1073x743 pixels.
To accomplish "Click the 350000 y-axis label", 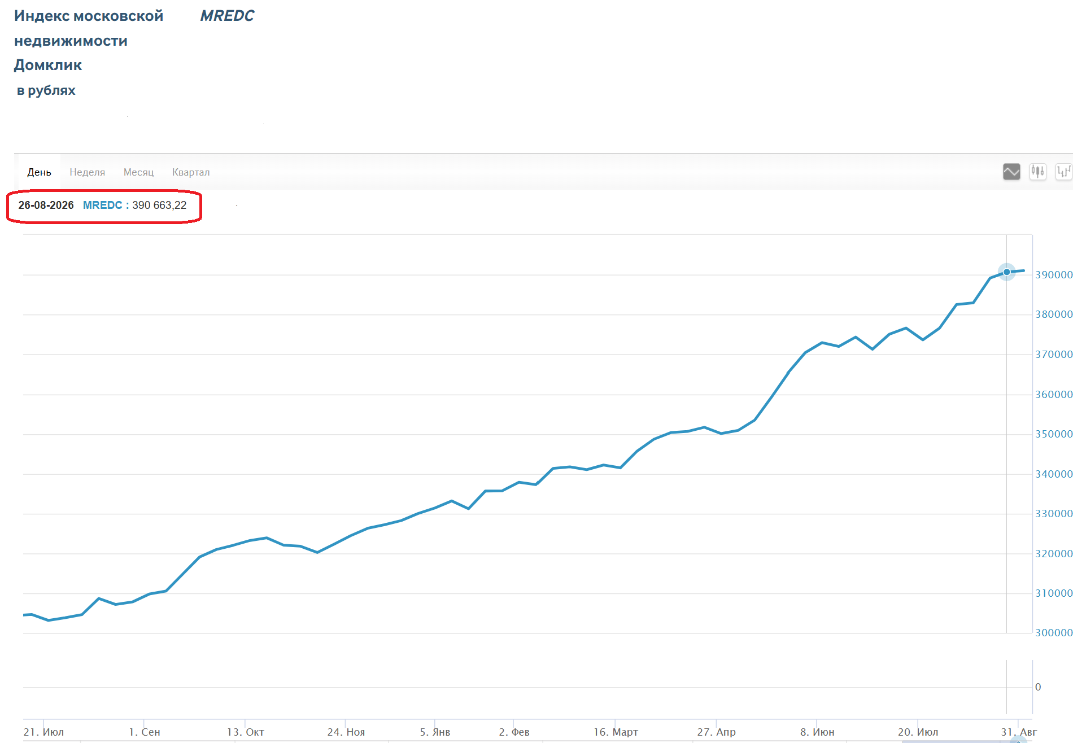I will click(x=1054, y=434).
